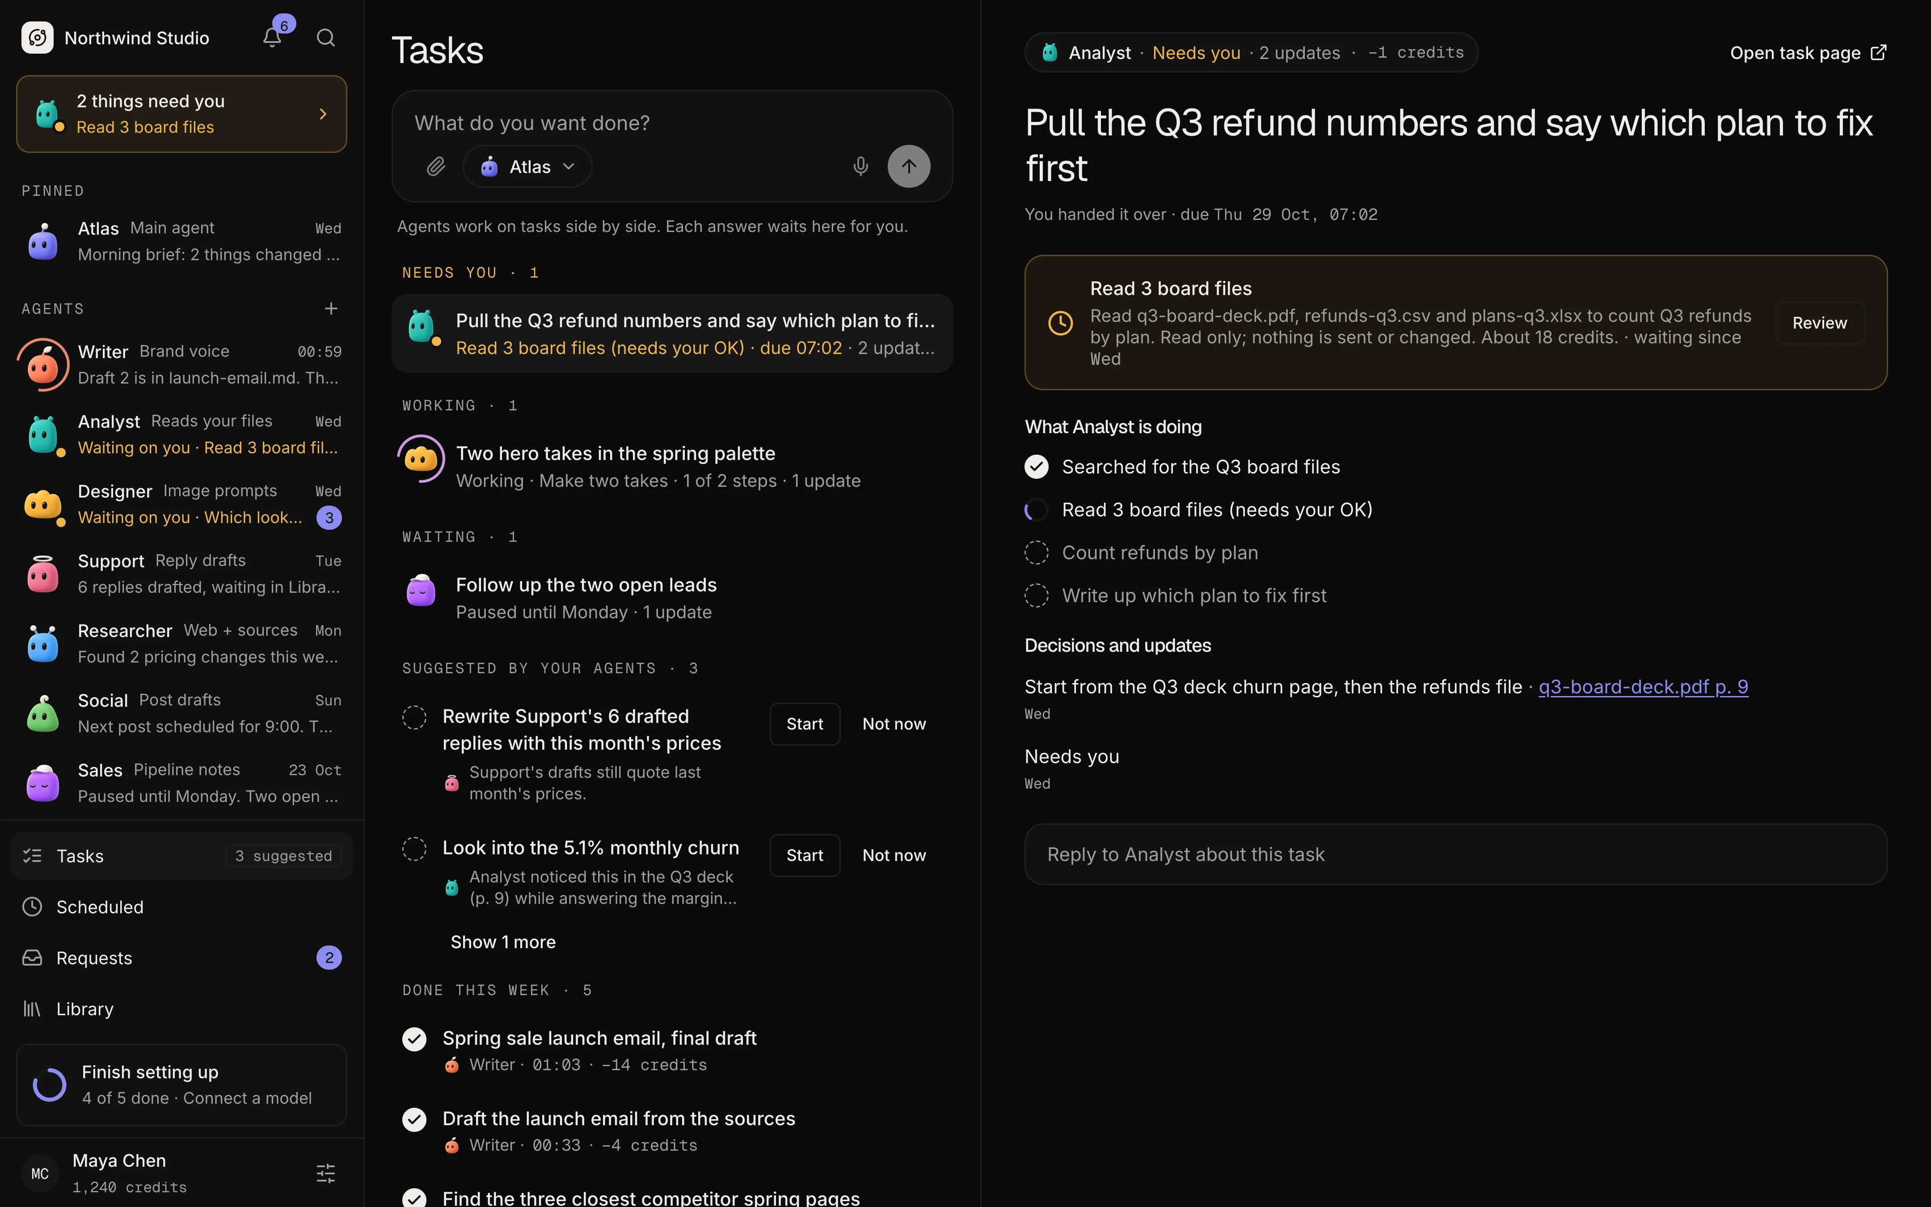Click the clock icon in the Read 3 board files card
This screenshot has width=1931, height=1207.
(x=1060, y=322)
